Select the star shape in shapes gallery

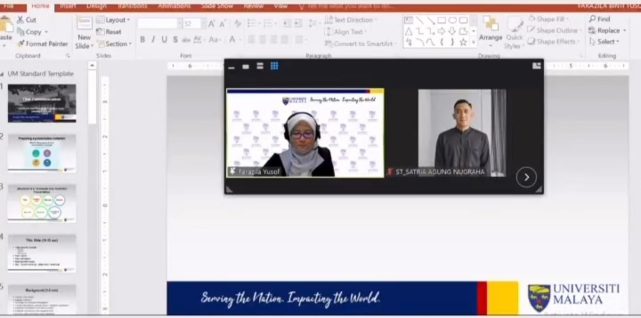(463, 42)
